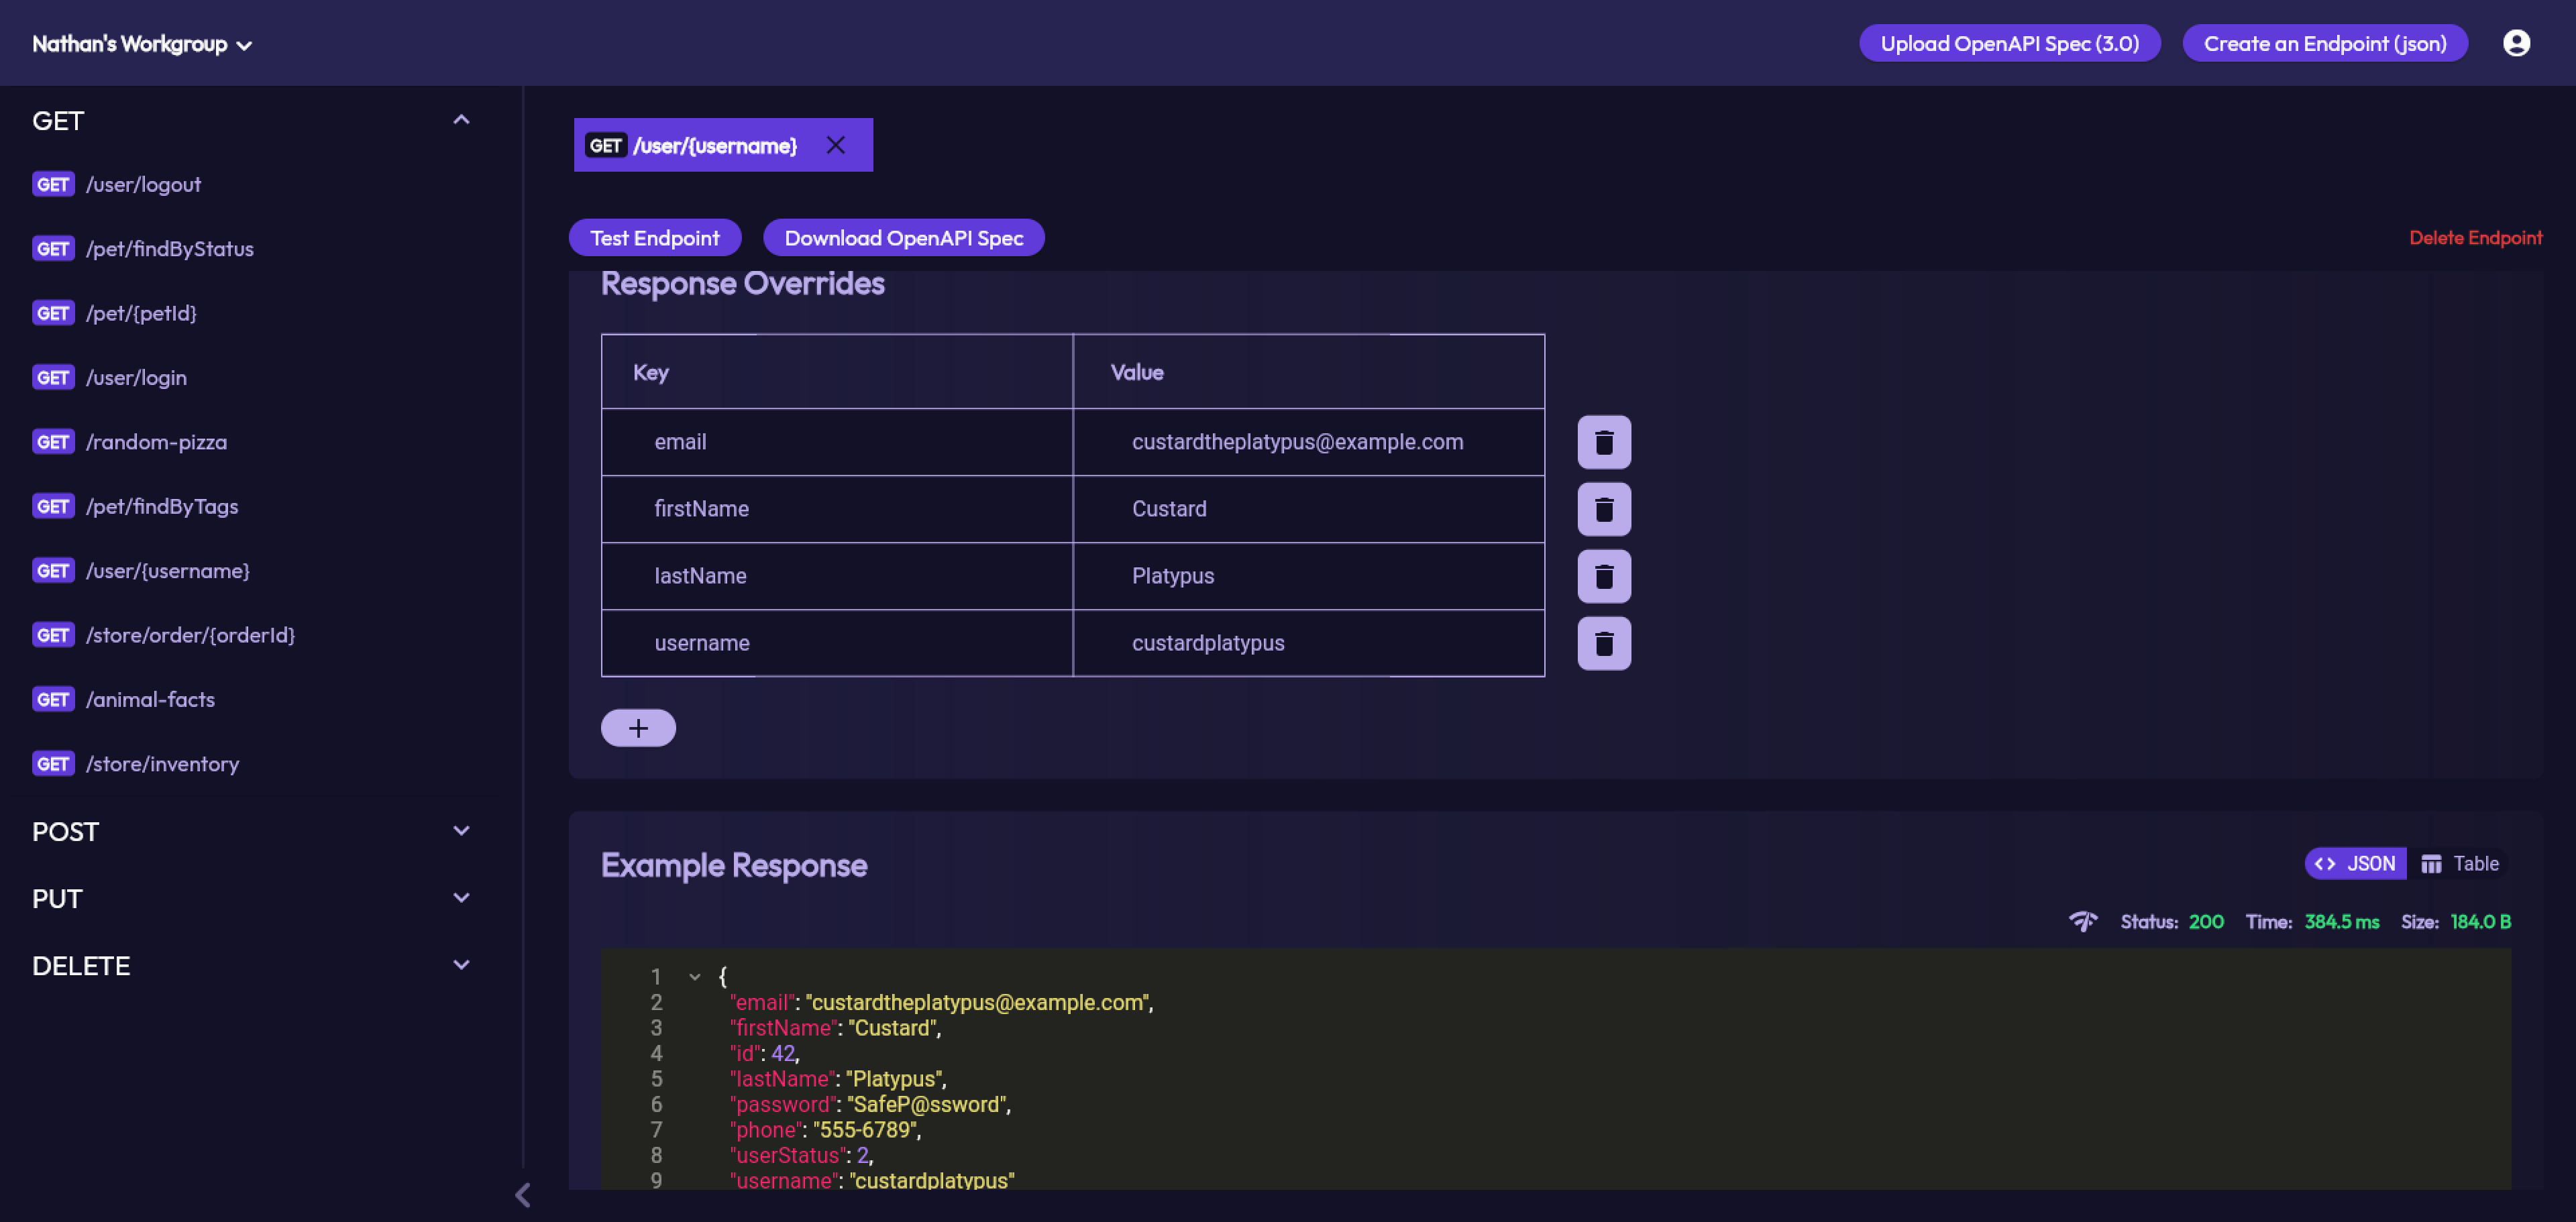Click the network status icon

click(2083, 921)
